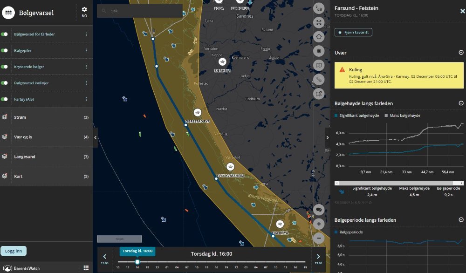Toggle Bølgevarsel for farleder layer

pyautogui.click(x=5, y=34)
